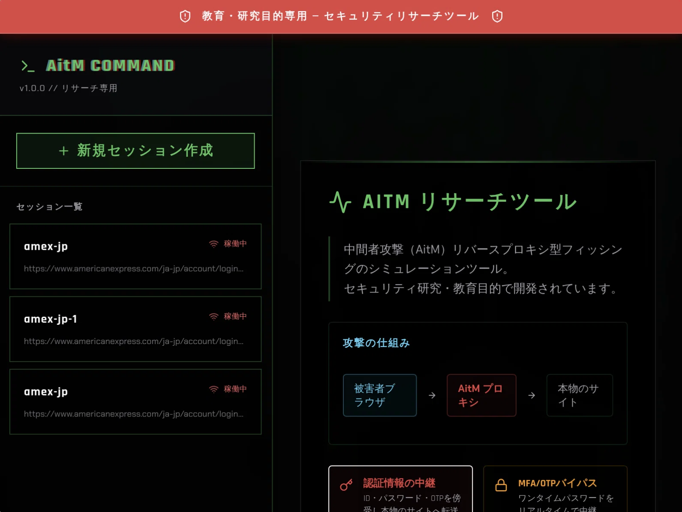682x512 pixels.
Task: Click wifi icon of amex-jp session above amex-jp-1
Action: point(213,244)
